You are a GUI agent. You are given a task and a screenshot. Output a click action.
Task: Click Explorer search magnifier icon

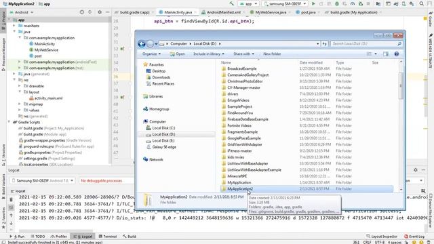tap(399, 43)
